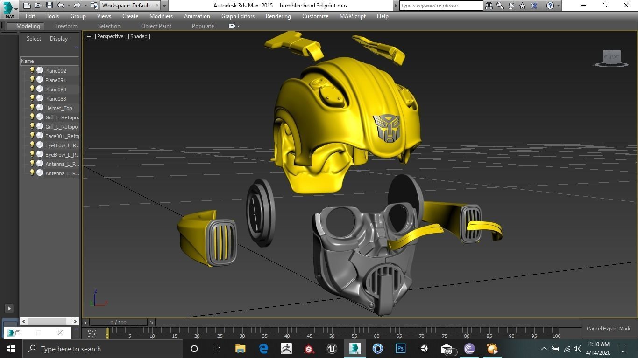Save the file with the floppy disk icon
Viewport: 638px width, 358px height.
[x=49, y=6]
